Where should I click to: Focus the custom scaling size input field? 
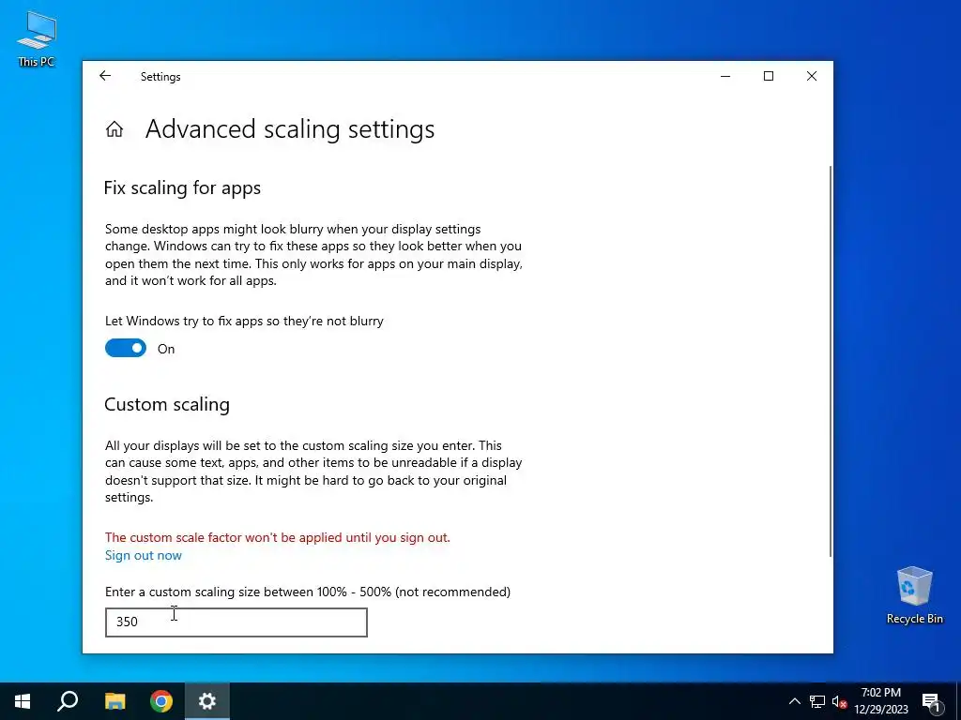tap(236, 622)
